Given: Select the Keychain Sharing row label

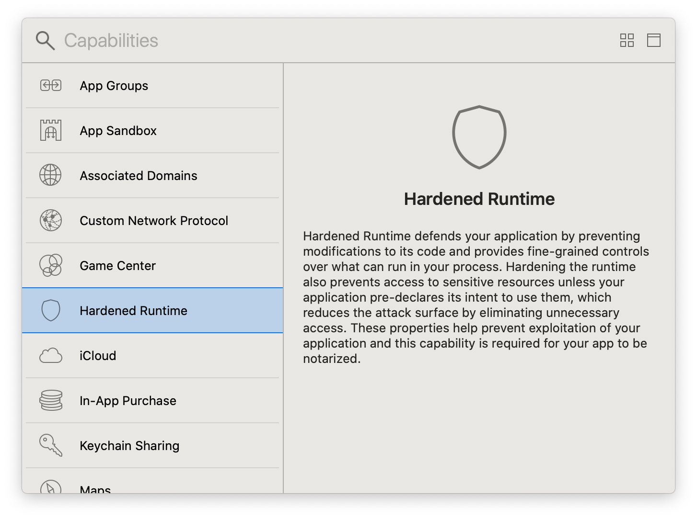Looking at the screenshot, I should click(x=129, y=446).
